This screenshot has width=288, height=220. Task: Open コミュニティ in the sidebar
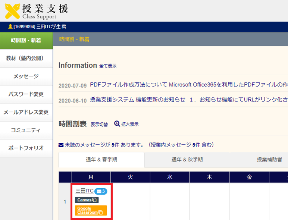tap(26, 130)
